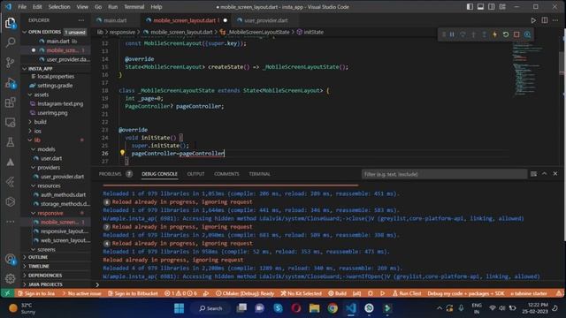This screenshot has height=318, width=566.
Task: Open Run and Debug view
Action: [x=10, y=83]
